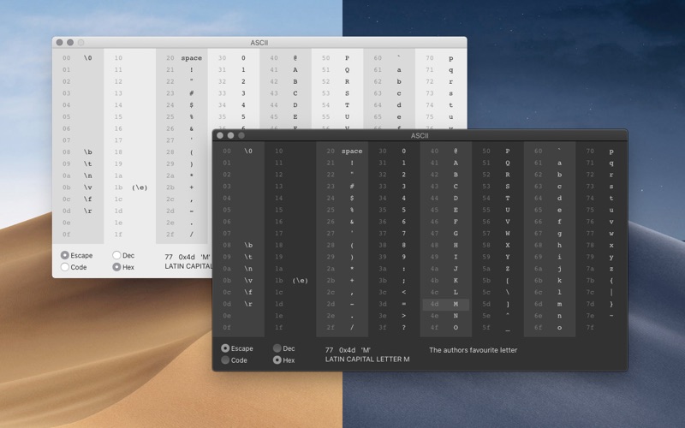This screenshot has width=685, height=428.
Task: Click the 39 9 row in dark window
Action: [394, 257]
